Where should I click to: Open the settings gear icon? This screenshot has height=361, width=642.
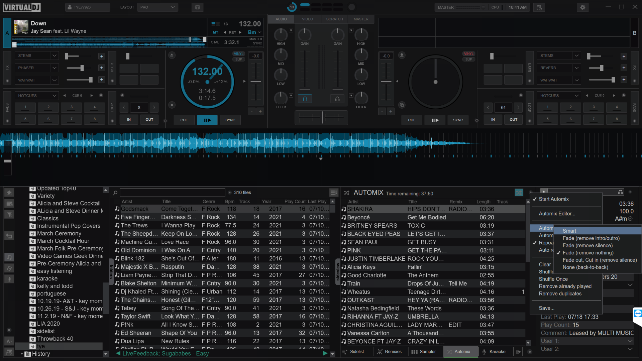click(x=582, y=7)
